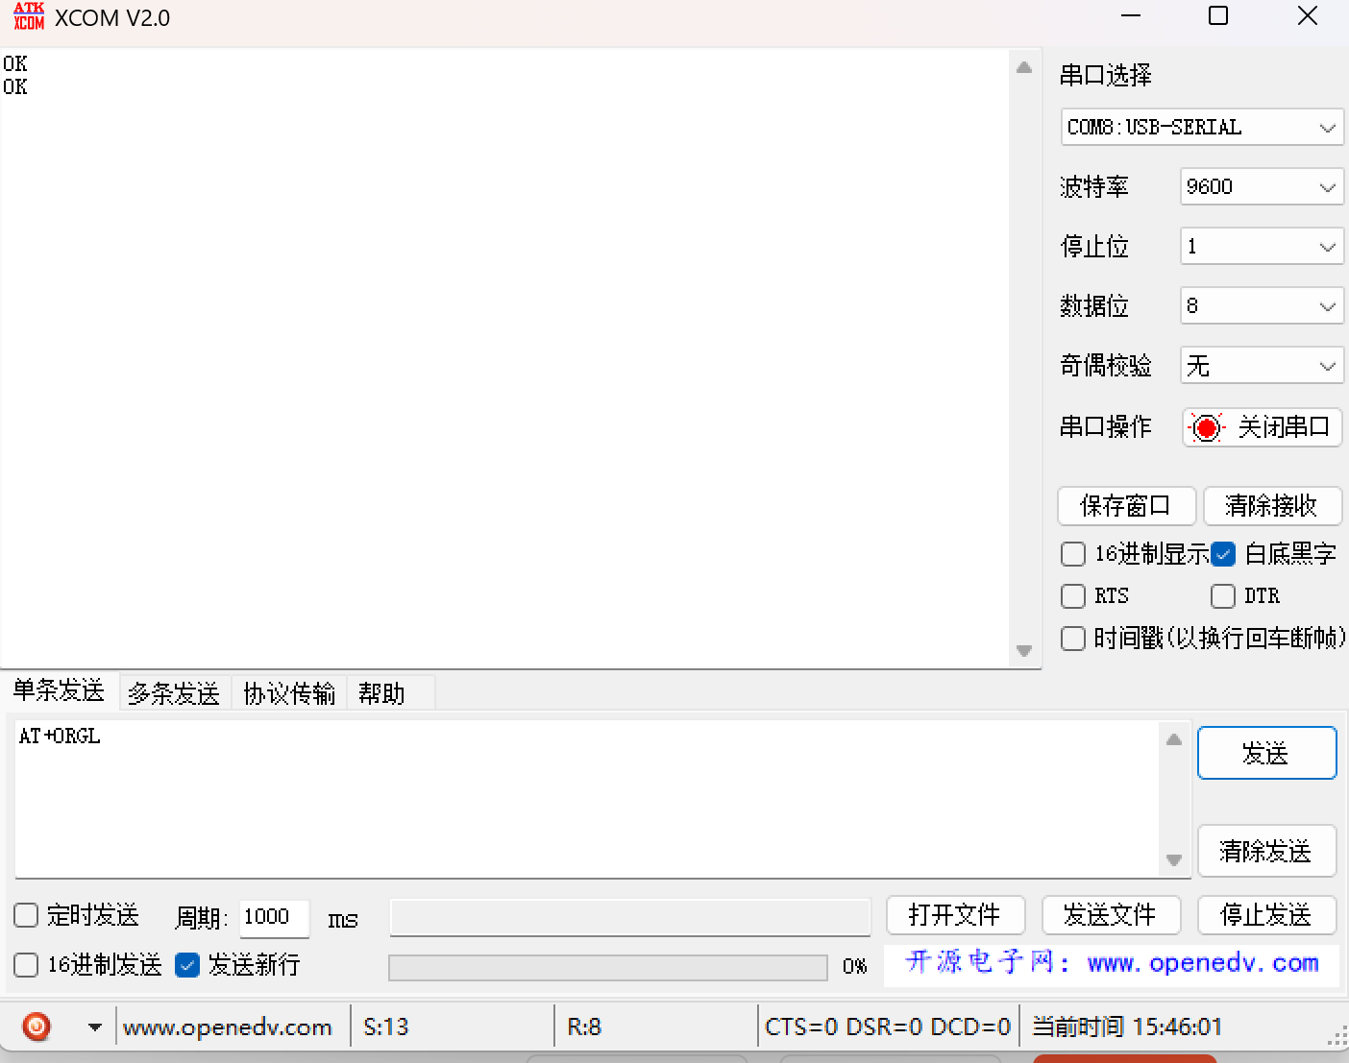The height and width of the screenshot is (1063, 1349).
Task: Open the stop bits dropdown
Action: pos(1262,246)
